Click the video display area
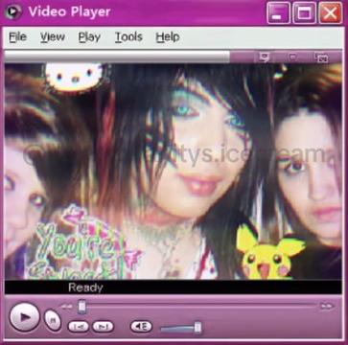The width and height of the screenshot is (348, 345). pos(174,172)
